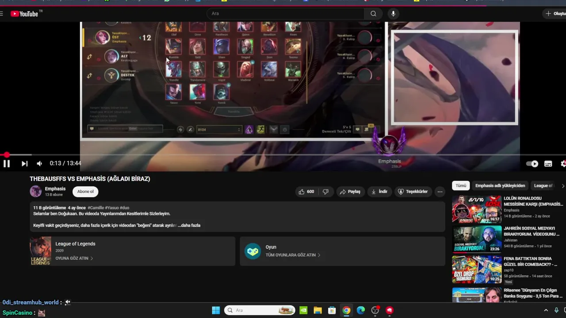
Task: Click the taskbar search box
Action: 260,310
